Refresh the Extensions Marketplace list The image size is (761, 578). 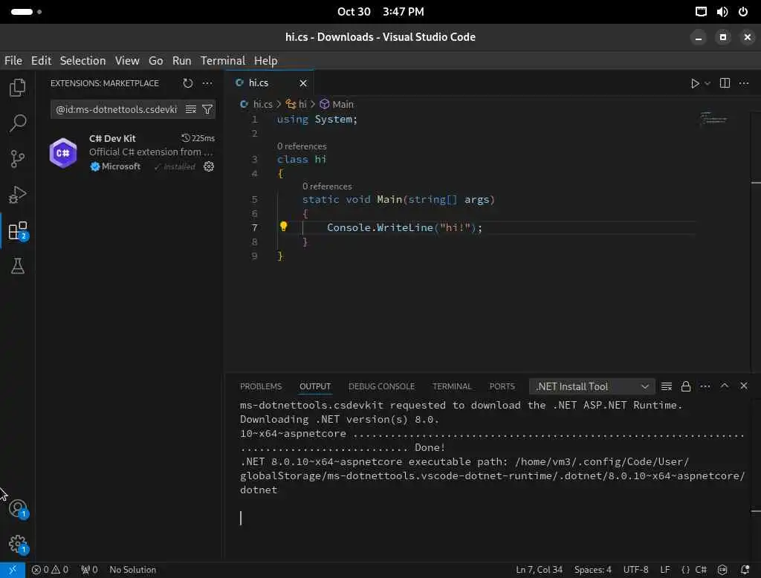188,83
